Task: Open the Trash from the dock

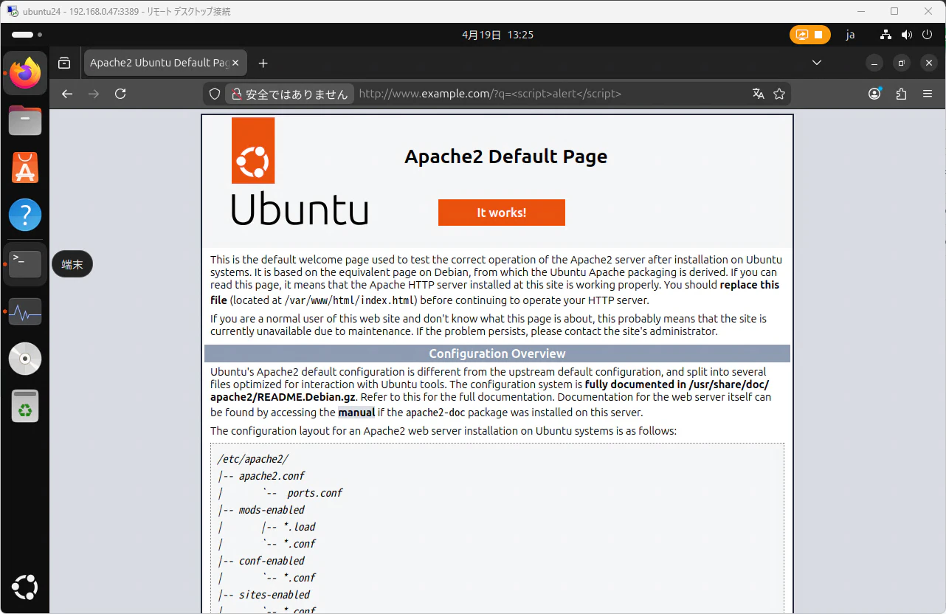Action: 25,406
